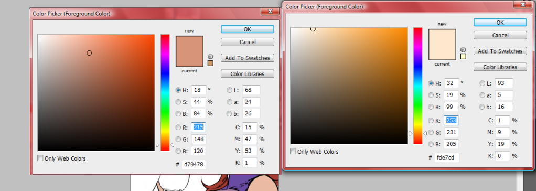This screenshot has width=536, height=191.
Task: Click Cancel in the right Color Picker
Action: click(500, 35)
